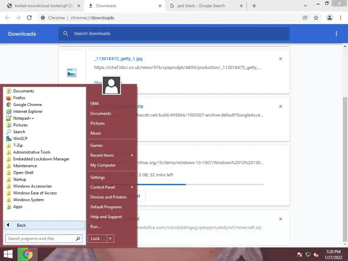Open the tab search dropdown arrow
The height and width of the screenshot is (261, 348).
[306, 6]
